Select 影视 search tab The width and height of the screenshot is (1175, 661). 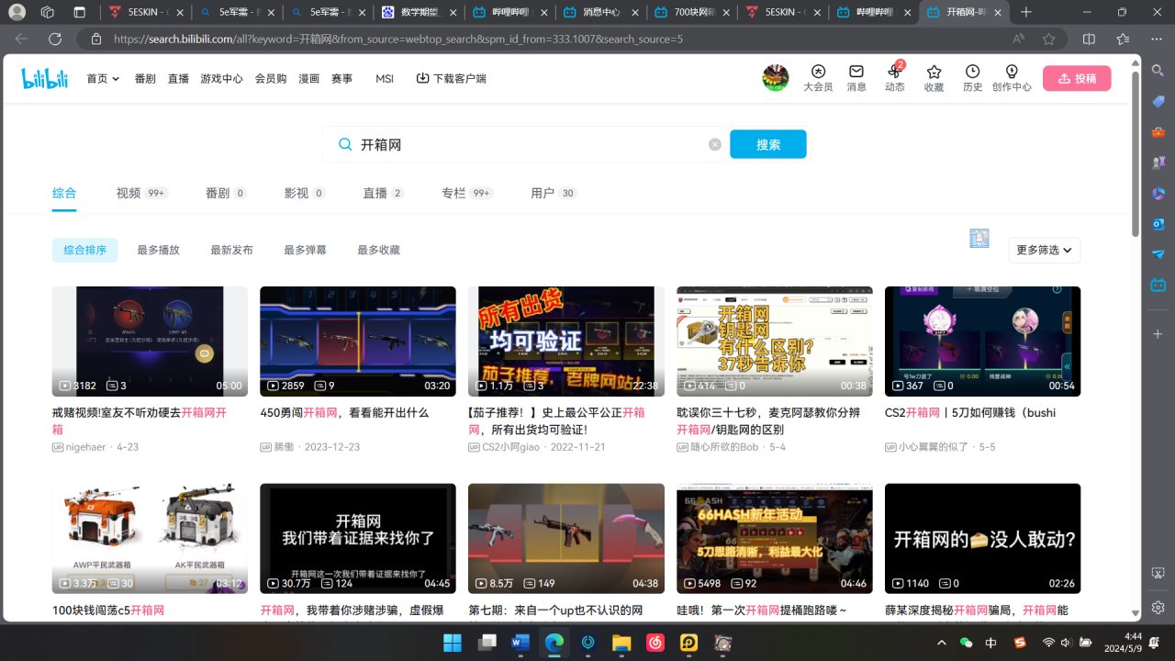305,193
